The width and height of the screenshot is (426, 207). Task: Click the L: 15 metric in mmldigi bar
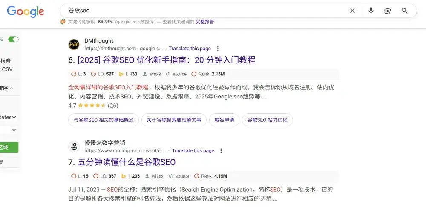(x=80, y=176)
